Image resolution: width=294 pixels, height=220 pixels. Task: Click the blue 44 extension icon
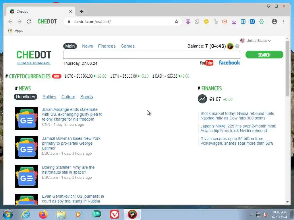[x=252, y=21]
